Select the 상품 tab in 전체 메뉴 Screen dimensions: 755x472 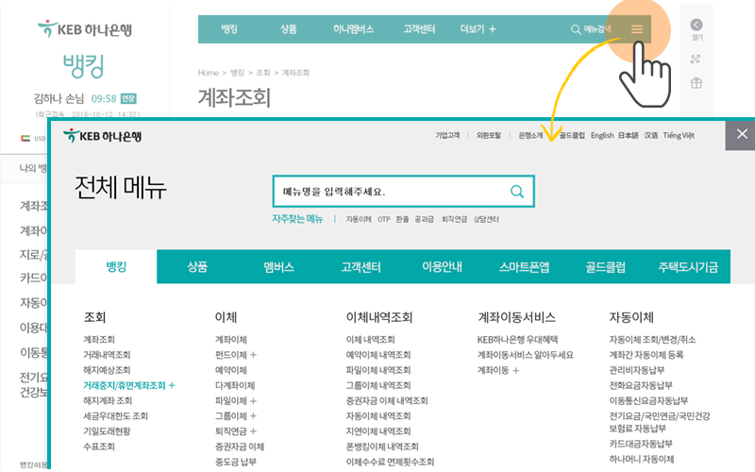pos(197,267)
